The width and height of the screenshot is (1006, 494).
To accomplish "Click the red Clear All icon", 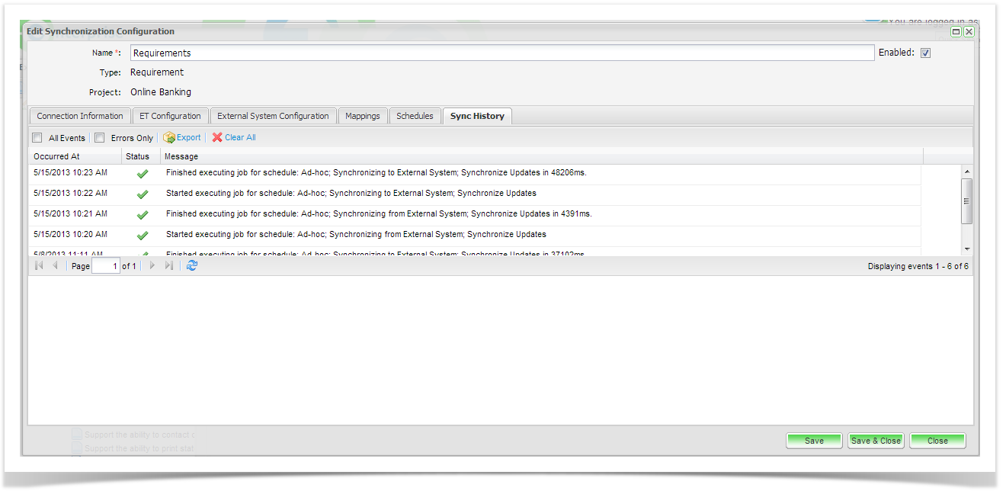I will point(217,138).
